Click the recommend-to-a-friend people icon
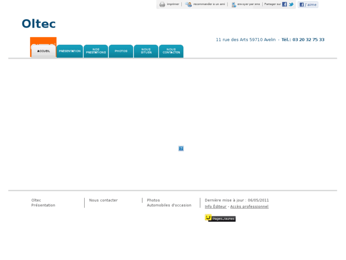 click(x=188, y=4)
